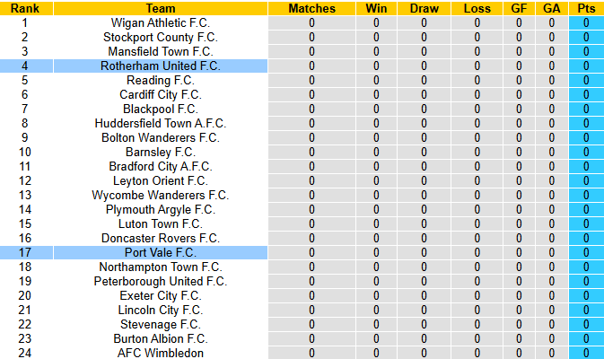
Task: Click the Matches column header
Action: tap(312, 8)
